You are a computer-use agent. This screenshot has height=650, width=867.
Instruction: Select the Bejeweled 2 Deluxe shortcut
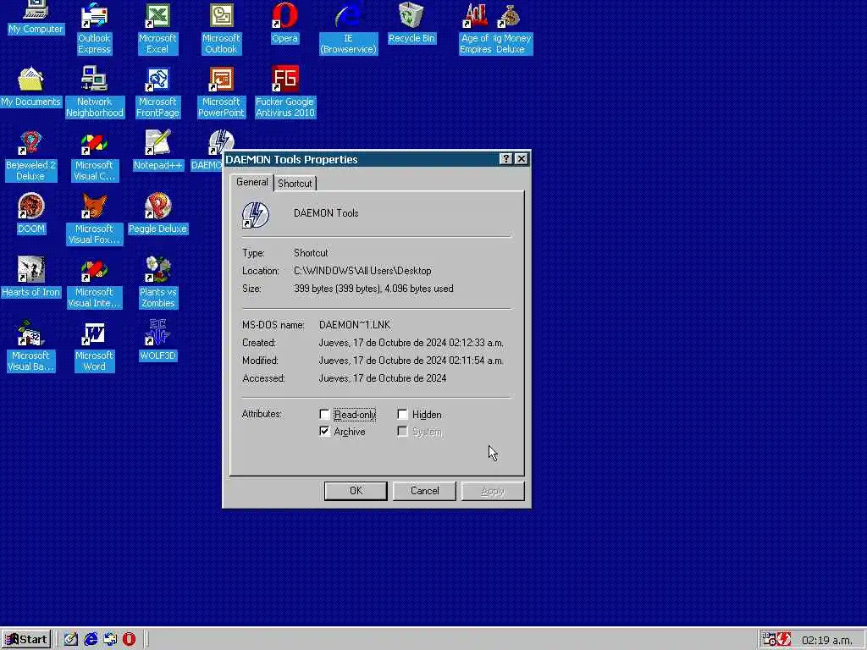point(30,156)
